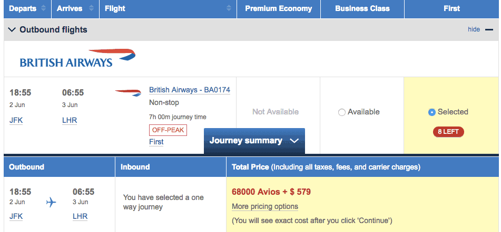Click the red 8 LEFT badge
This screenshot has height=232, width=501.
[x=448, y=132]
